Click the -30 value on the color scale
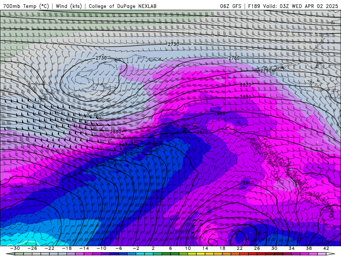Viewport: 341px width, 256px height. click(x=15, y=248)
